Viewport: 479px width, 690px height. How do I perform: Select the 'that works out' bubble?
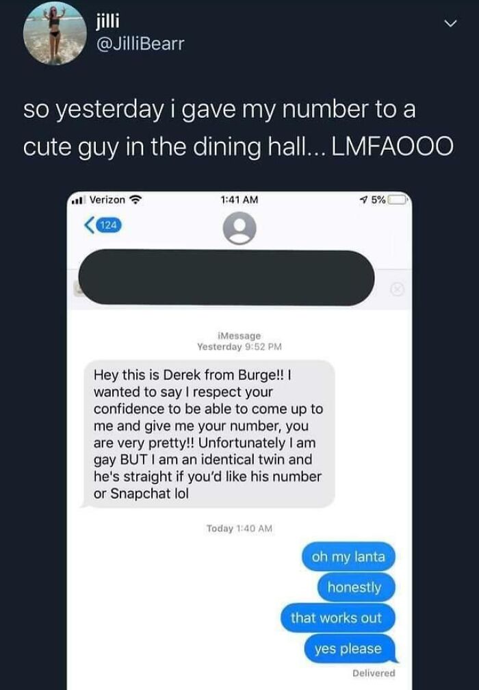pos(337,618)
